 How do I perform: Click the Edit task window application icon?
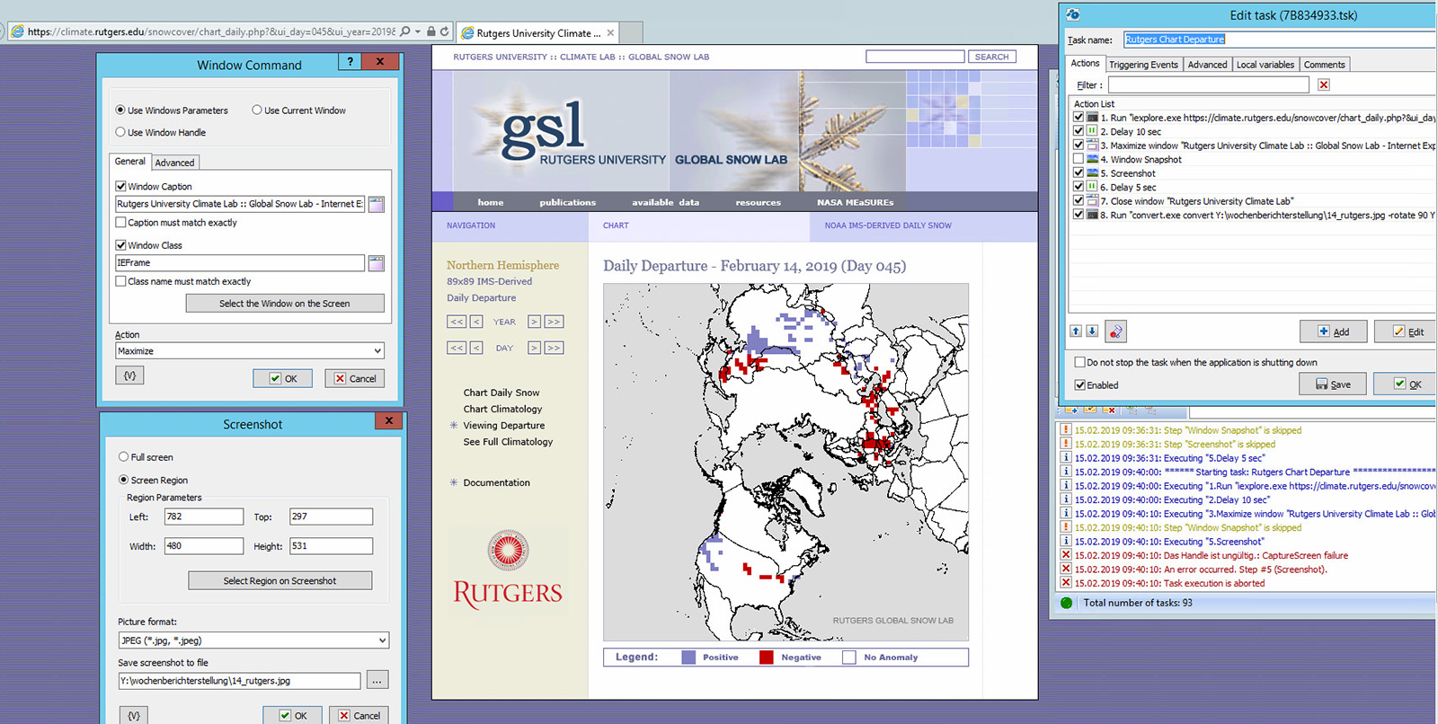pos(1072,14)
